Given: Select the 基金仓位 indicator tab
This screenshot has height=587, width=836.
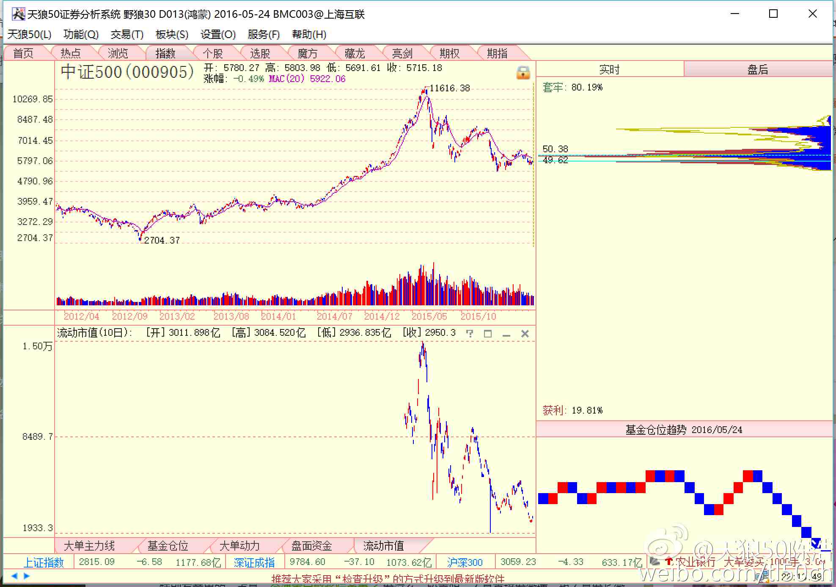Looking at the screenshot, I should point(168,546).
